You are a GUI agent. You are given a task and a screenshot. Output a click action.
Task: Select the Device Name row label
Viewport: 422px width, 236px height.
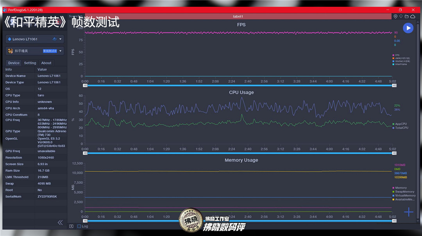15,76
